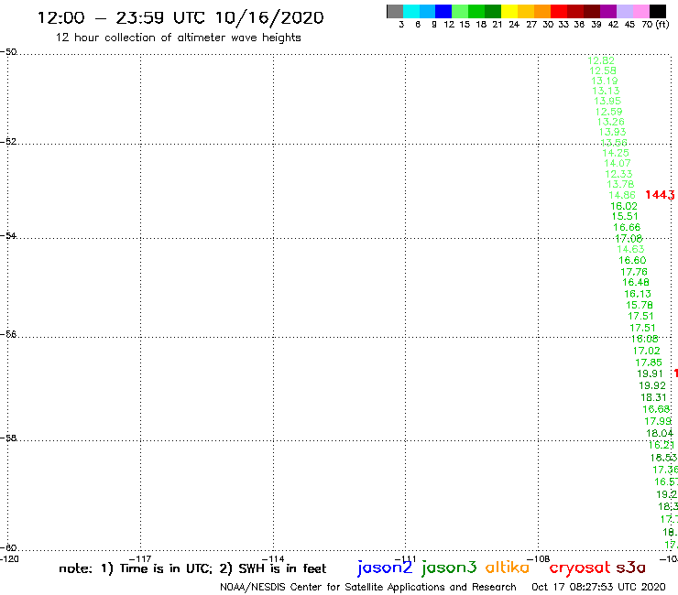
Task: Click the wave height reading 13.95
Action: (x=607, y=101)
